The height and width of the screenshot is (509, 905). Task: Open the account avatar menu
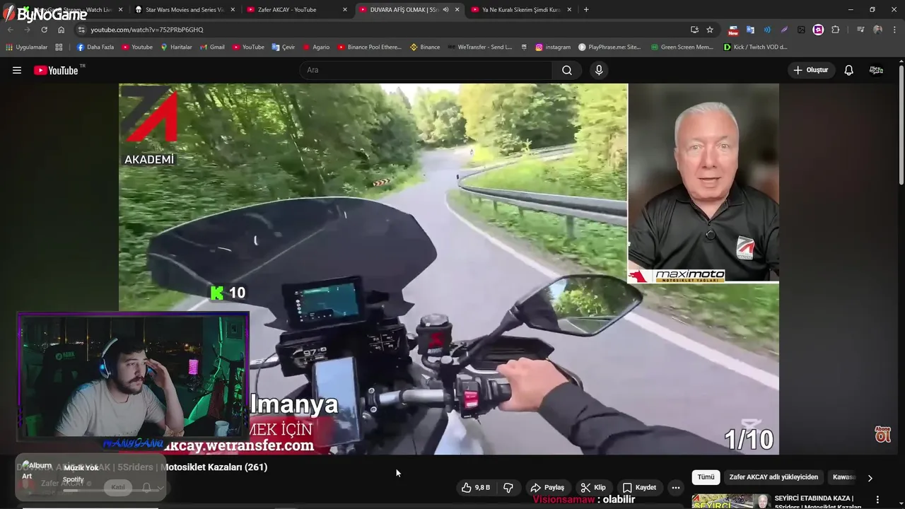coord(876,70)
